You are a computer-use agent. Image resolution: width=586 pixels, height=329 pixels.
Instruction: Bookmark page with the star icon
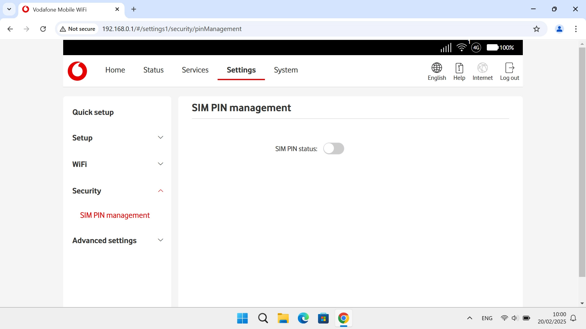coord(536,29)
